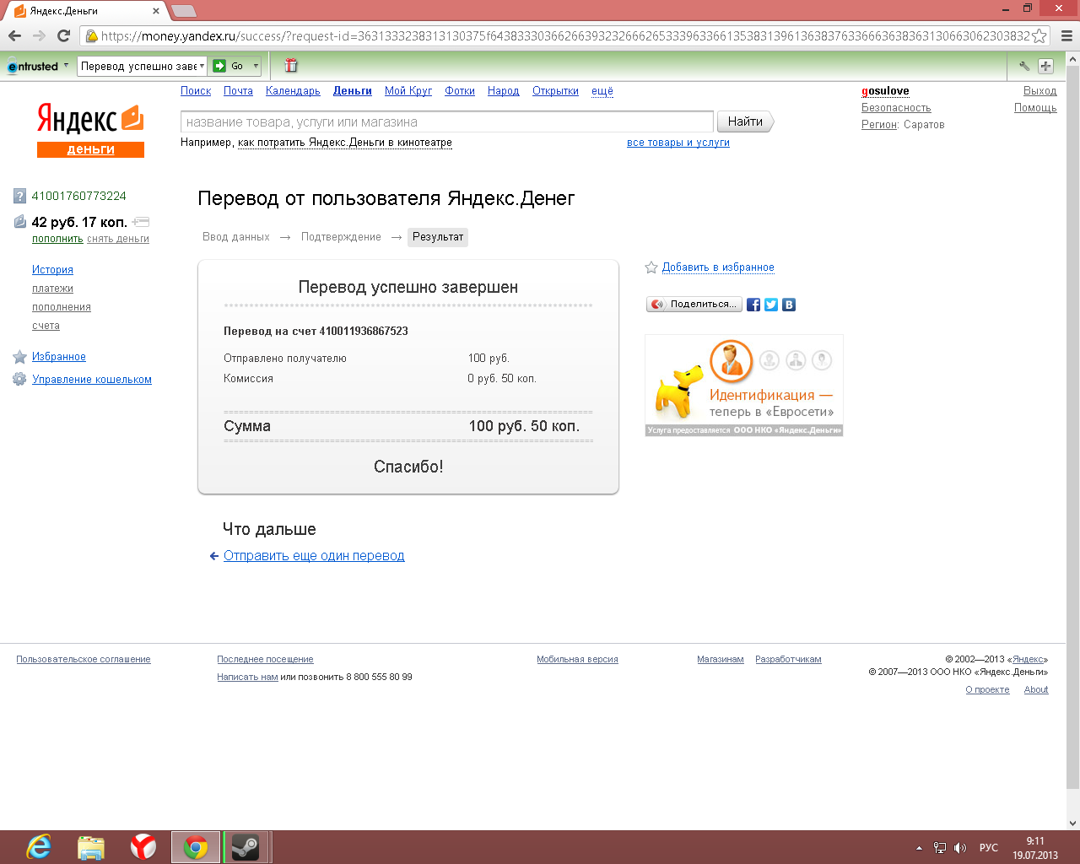Open a new browser tab

pos(184,11)
